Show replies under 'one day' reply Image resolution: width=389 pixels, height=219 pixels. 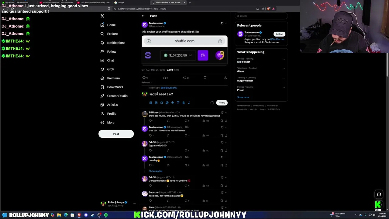(x=156, y=171)
